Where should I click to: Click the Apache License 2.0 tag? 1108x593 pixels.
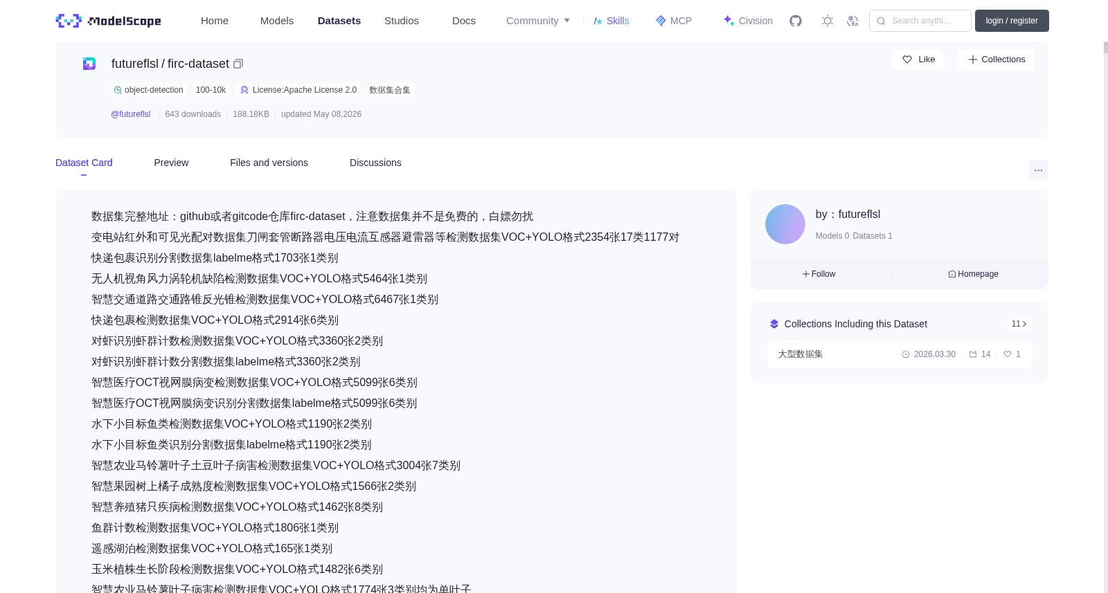(x=298, y=90)
